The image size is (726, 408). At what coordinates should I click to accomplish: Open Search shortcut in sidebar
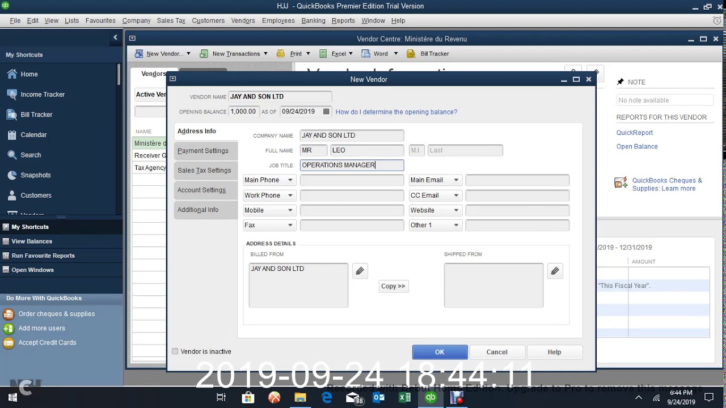tap(31, 155)
